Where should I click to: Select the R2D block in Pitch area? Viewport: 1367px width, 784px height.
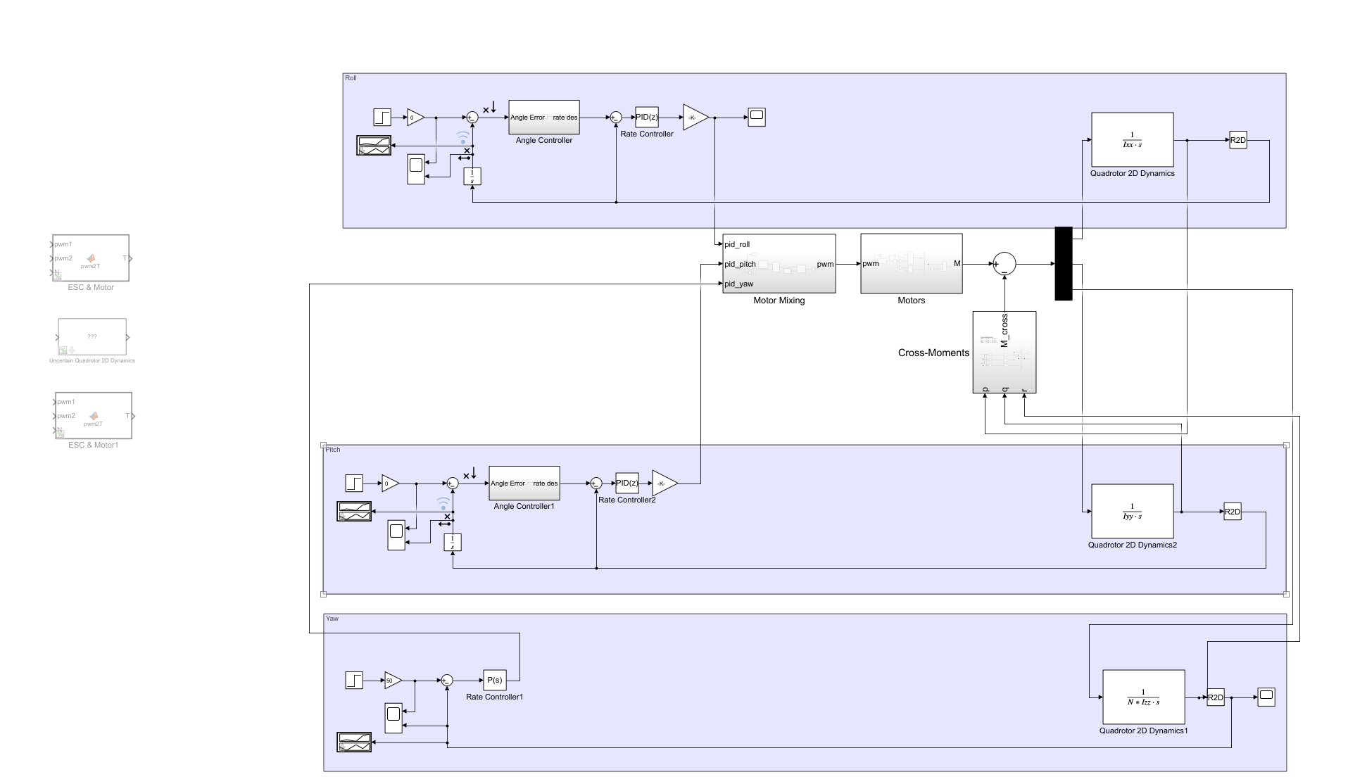(x=1232, y=512)
